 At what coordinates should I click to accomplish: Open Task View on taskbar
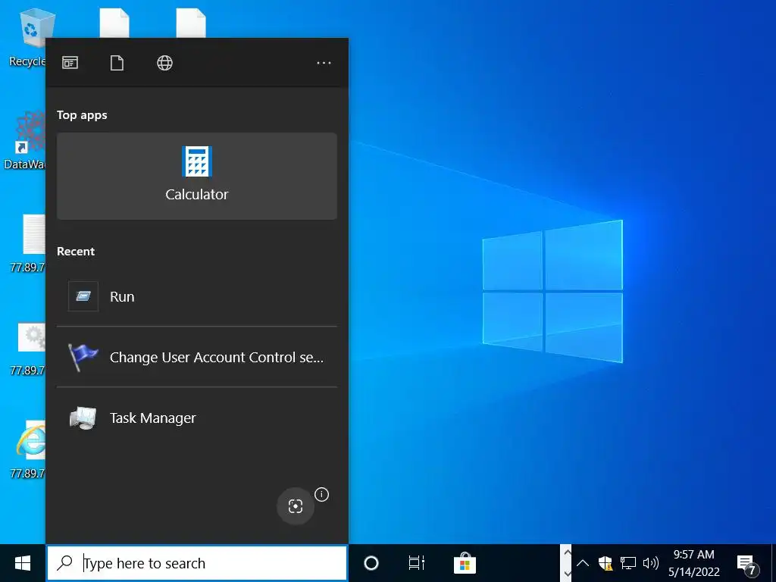(x=417, y=563)
